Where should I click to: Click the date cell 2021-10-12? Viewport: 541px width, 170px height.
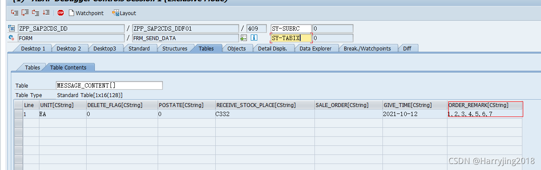pyautogui.click(x=415, y=114)
